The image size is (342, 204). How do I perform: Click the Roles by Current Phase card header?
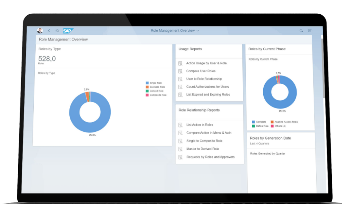[x=267, y=49]
